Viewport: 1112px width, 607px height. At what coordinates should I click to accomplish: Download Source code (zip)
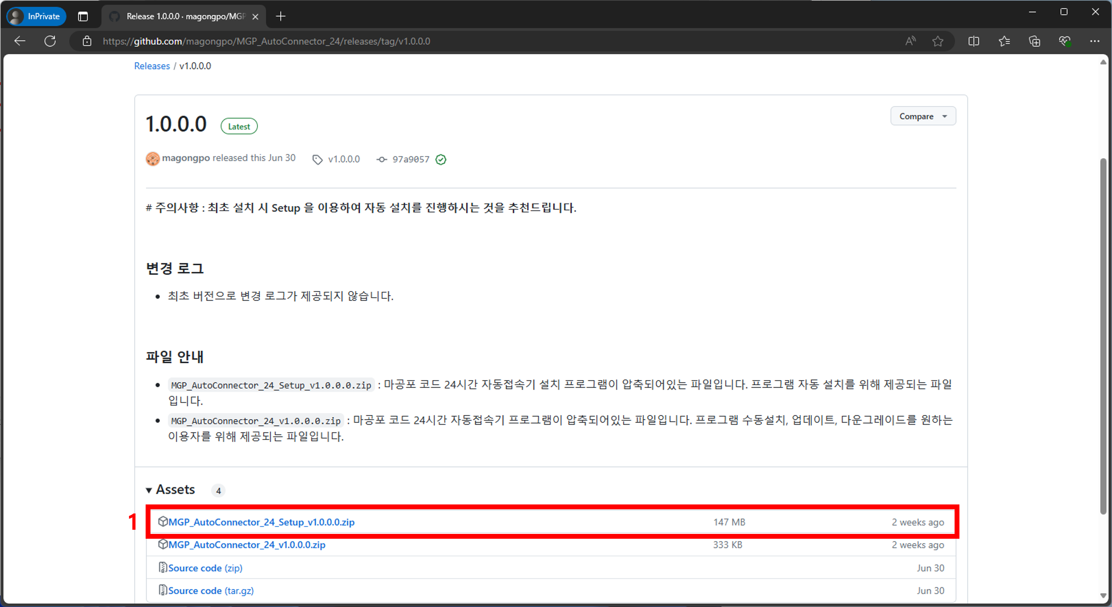pyautogui.click(x=206, y=568)
